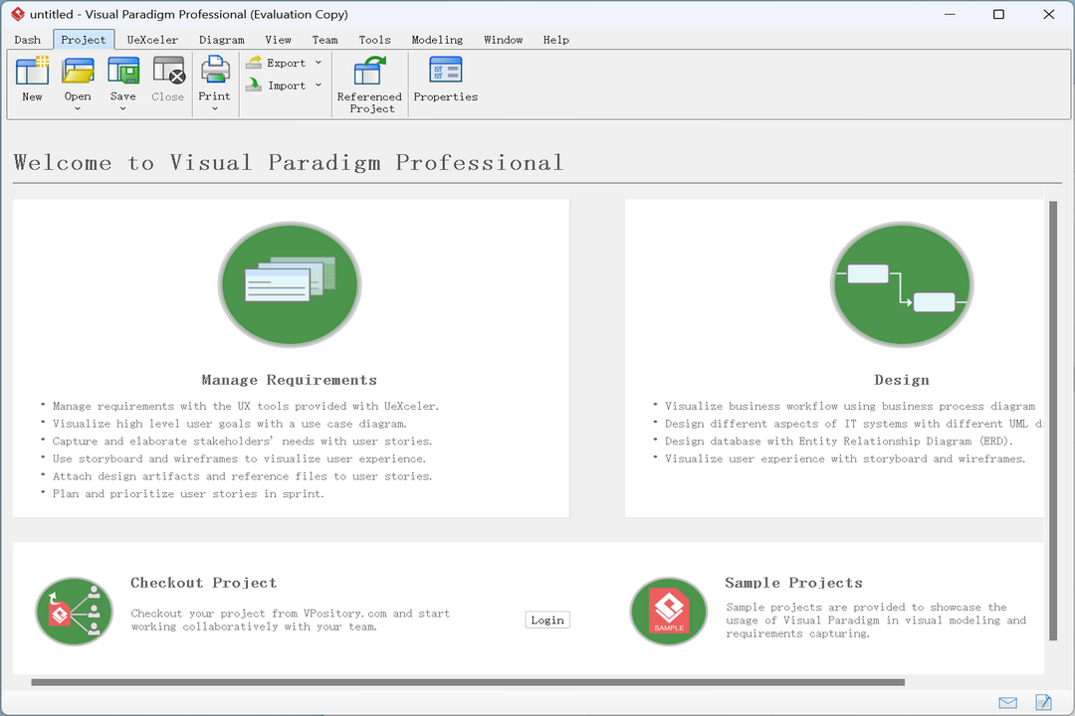Click the Checkout Project green icon
The height and width of the screenshot is (716, 1075).
click(75, 612)
